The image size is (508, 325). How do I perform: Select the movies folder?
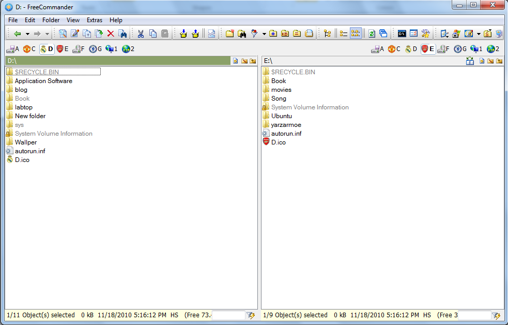click(x=281, y=90)
